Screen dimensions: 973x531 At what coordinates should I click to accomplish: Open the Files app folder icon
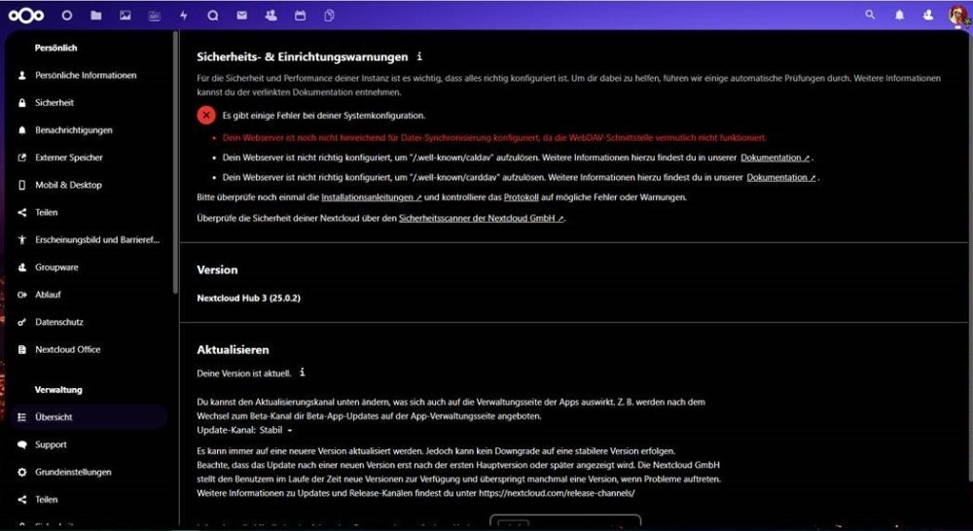95,15
